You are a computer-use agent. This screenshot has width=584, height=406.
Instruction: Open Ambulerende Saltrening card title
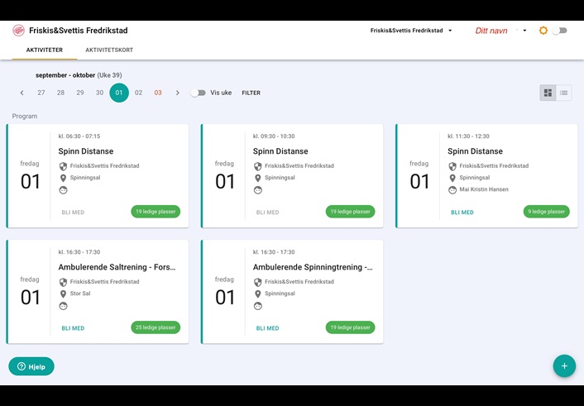tap(117, 267)
